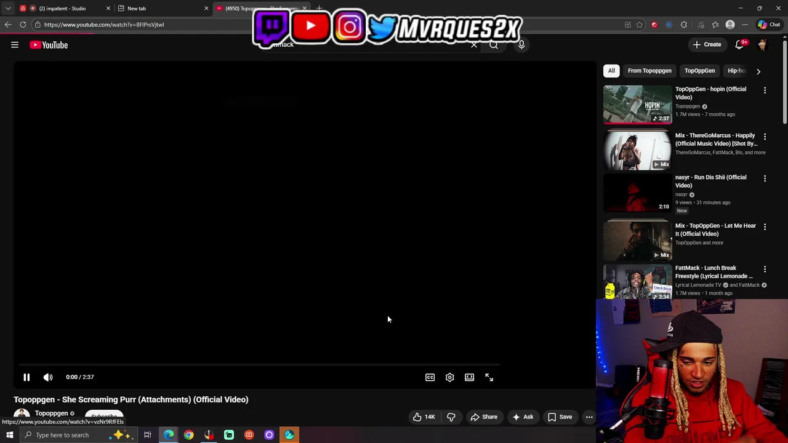The width and height of the screenshot is (788, 443).
Task: Open the Windows Start menu
Action: click(x=9, y=435)
